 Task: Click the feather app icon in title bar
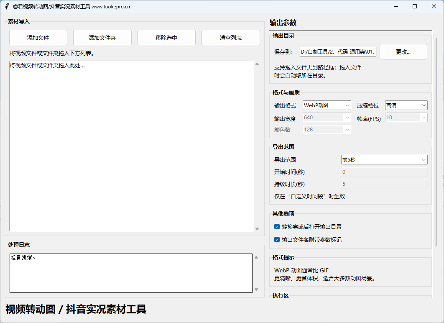pyautogui.click(x=6, y=6)
